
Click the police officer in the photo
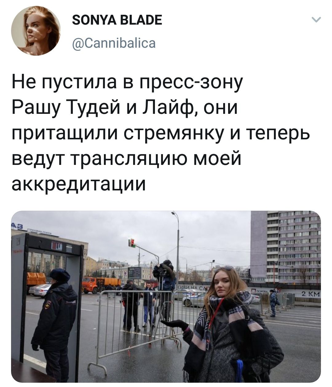coord(54,325)
